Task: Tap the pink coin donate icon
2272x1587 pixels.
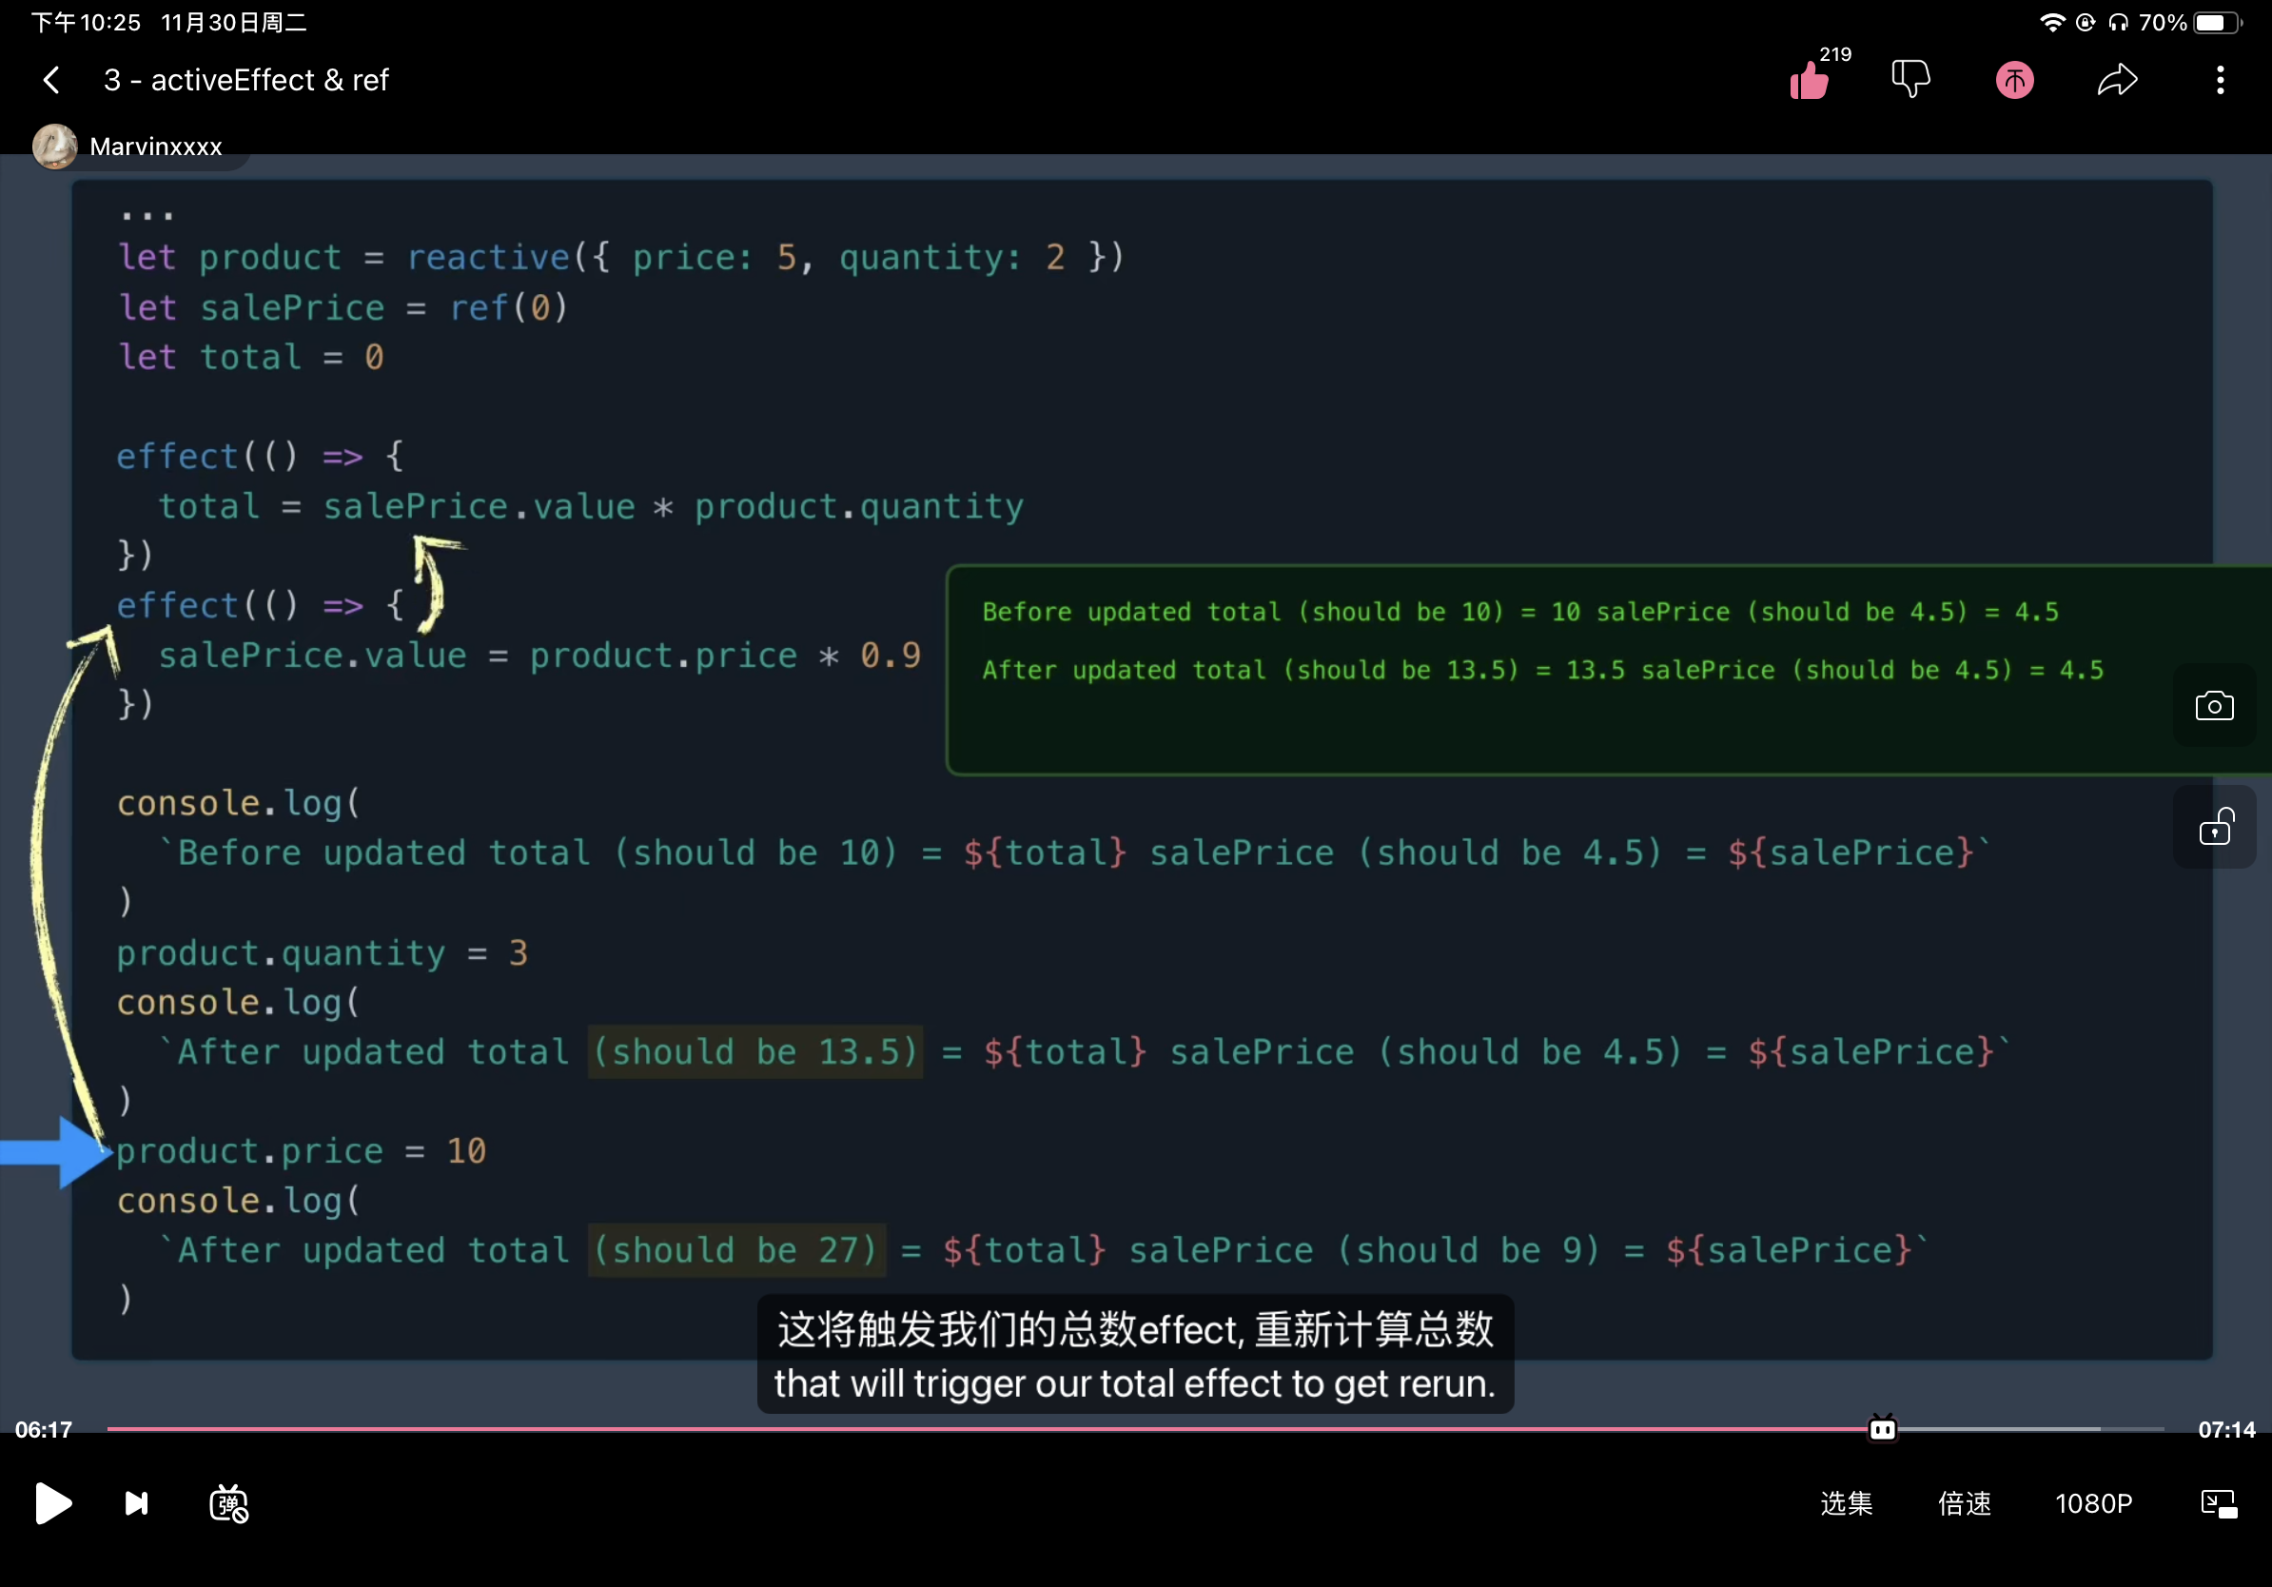Action: (x=2014, y=80)
